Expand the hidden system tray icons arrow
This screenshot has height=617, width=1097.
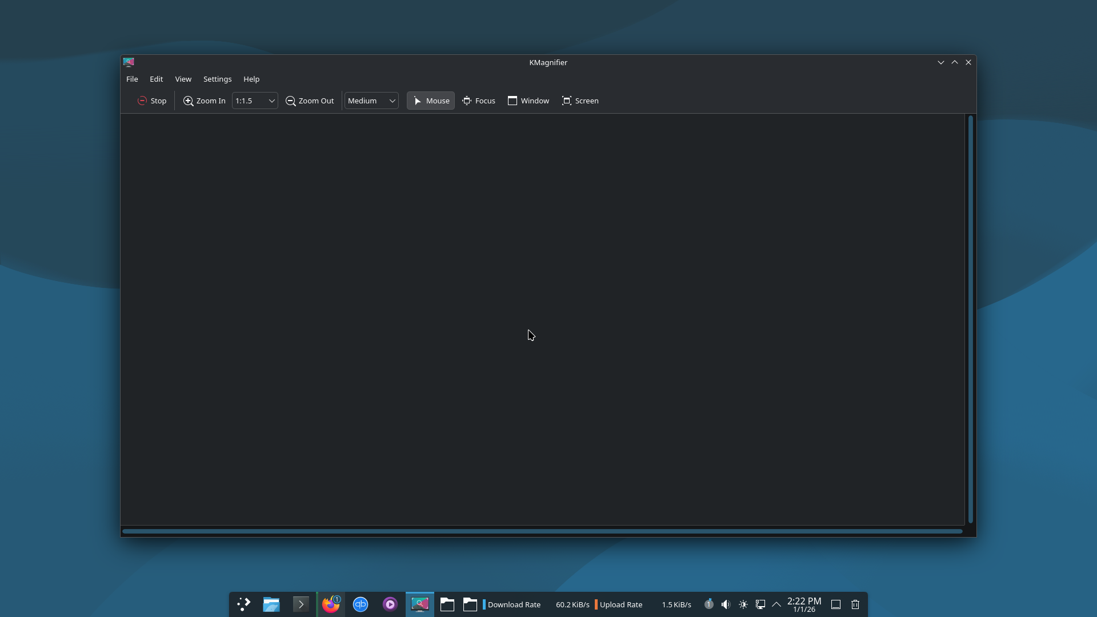click(x=776, y=604)
